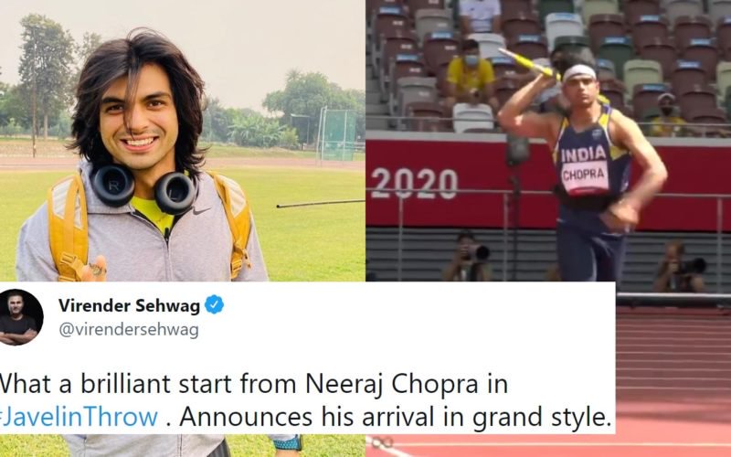
Task: Click the 2020 text on red board
Action: pyautogui.click(x=415, y=184)
